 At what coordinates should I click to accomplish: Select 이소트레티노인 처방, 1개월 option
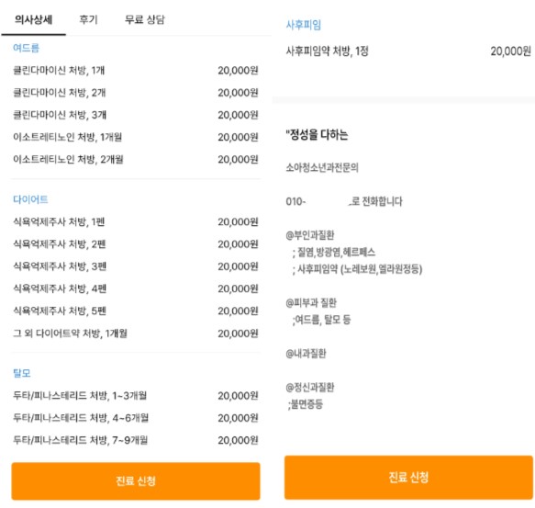click(136, 137)
